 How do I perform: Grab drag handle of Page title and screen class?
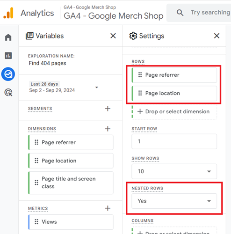(36, 183)
